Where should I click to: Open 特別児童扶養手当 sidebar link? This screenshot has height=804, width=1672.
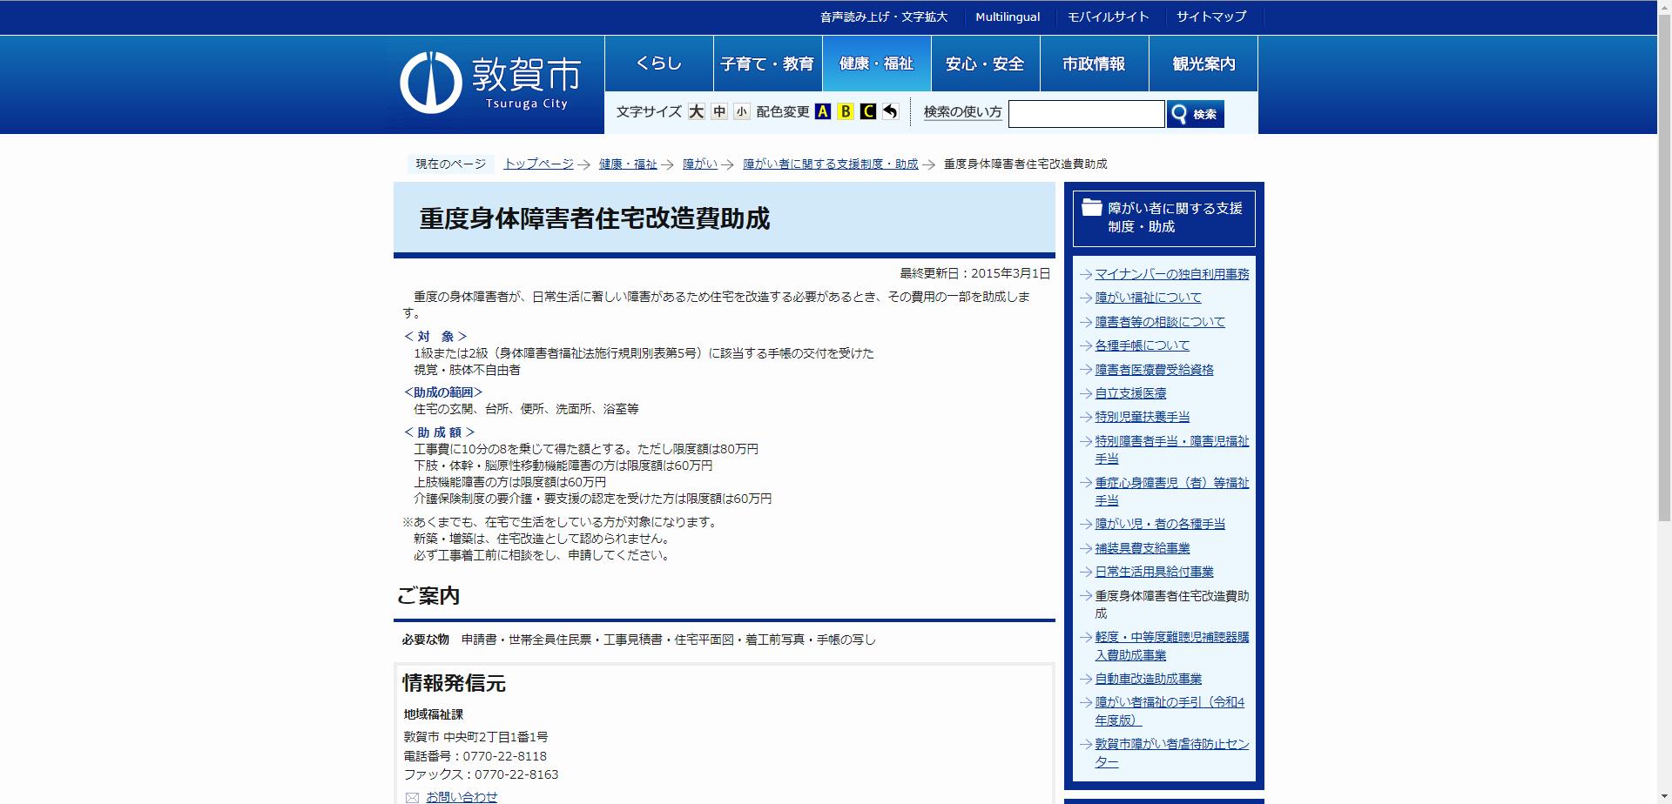click(1142, 417)
